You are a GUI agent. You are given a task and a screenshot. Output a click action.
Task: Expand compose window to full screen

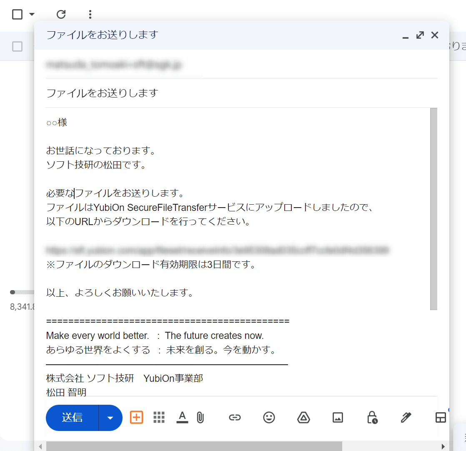pos(420,35)
